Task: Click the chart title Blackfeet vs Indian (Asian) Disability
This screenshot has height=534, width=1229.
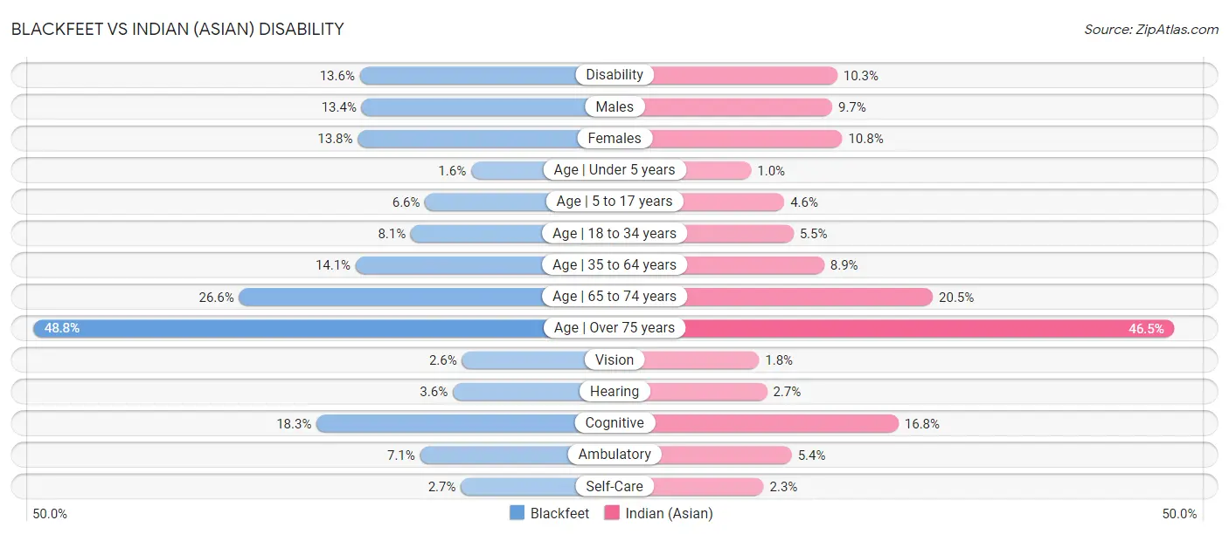Action: 177,29
